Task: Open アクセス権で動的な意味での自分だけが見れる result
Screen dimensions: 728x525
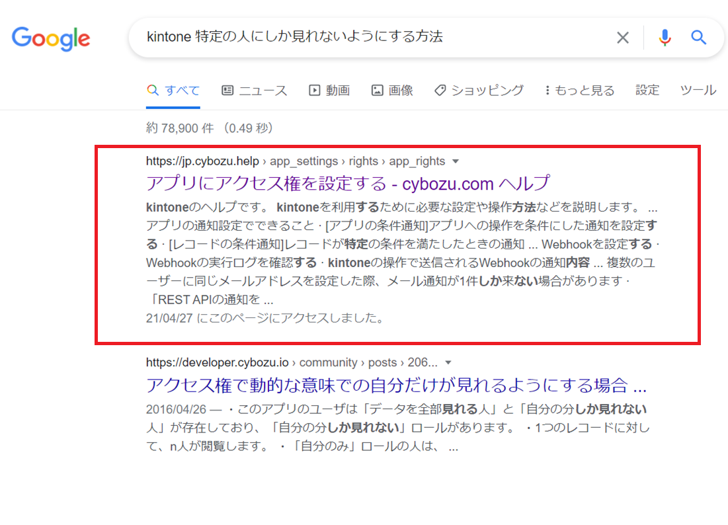Action: [x=396, y=385]
